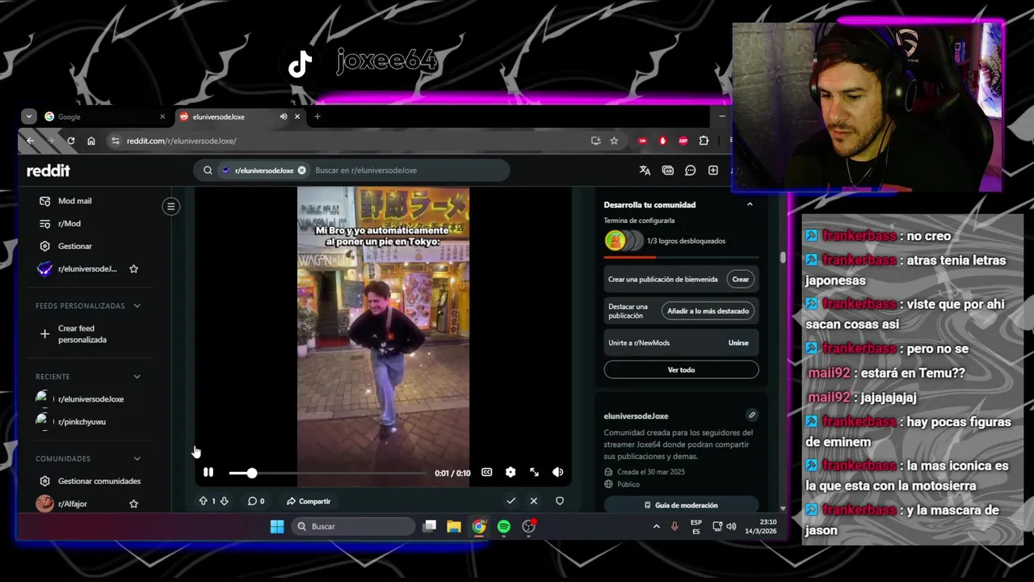
Task: Edit community description with pencil icon
Action: click(x=752, y=415)
